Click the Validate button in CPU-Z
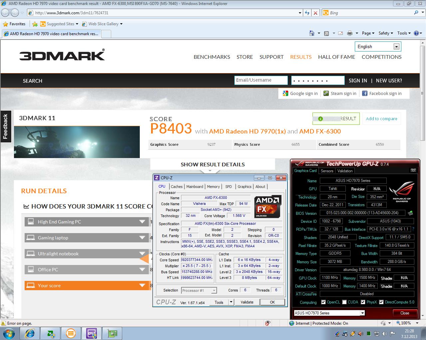 [x=247, y=302]
